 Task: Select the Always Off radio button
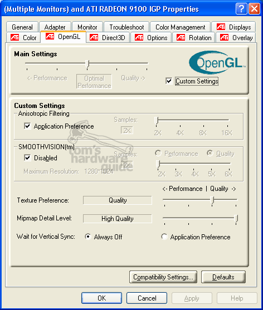coord(88,237)
